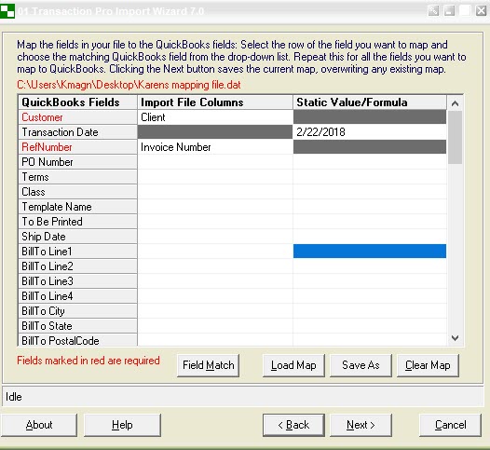490x450 pixels.
Task: Click the Transaction Pro app icon in title bar
Action: [x=7, y=11]
